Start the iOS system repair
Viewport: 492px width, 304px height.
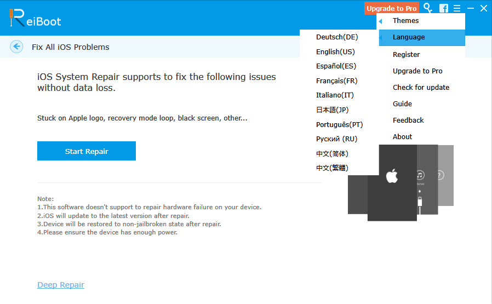click(86, 151)
